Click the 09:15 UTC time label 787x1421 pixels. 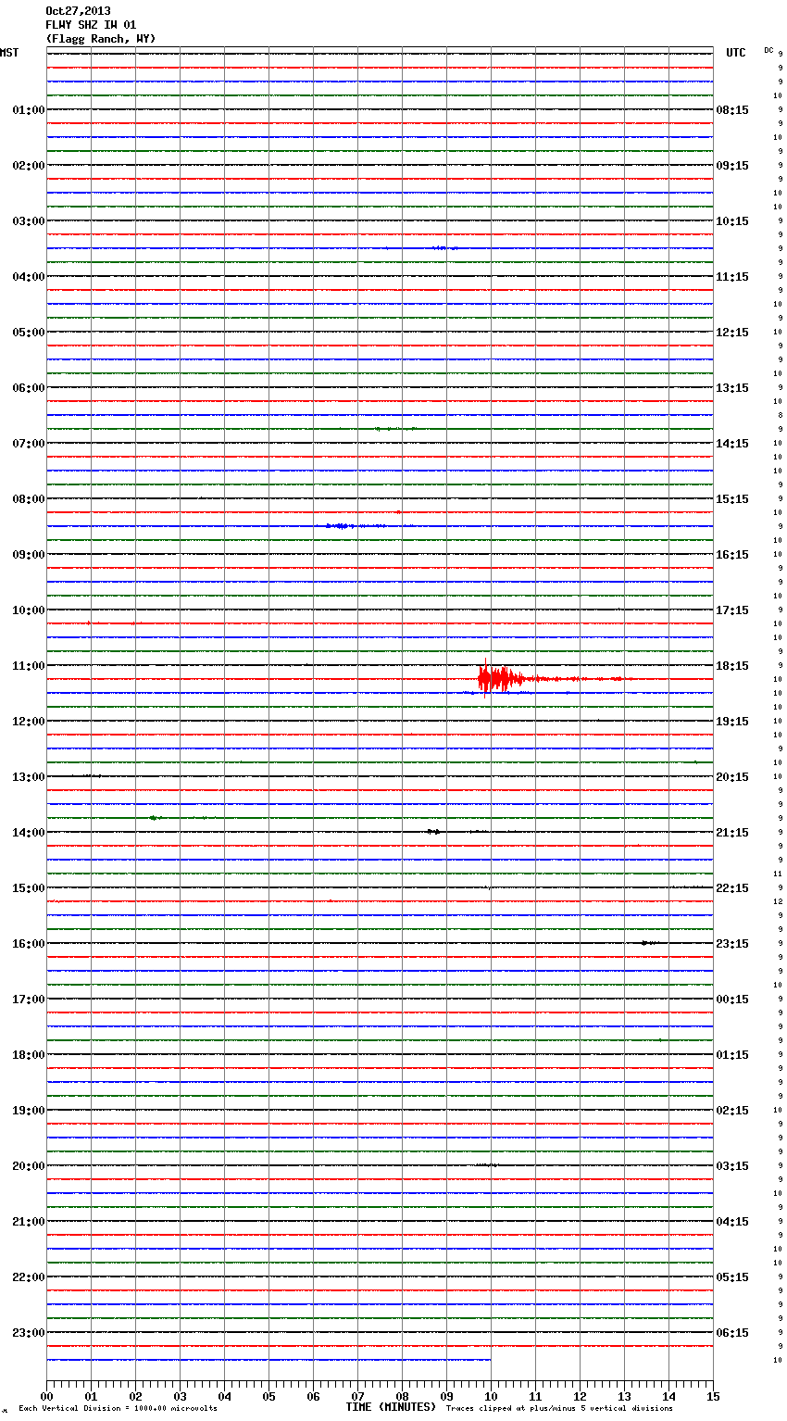click(x=732, y=166)
